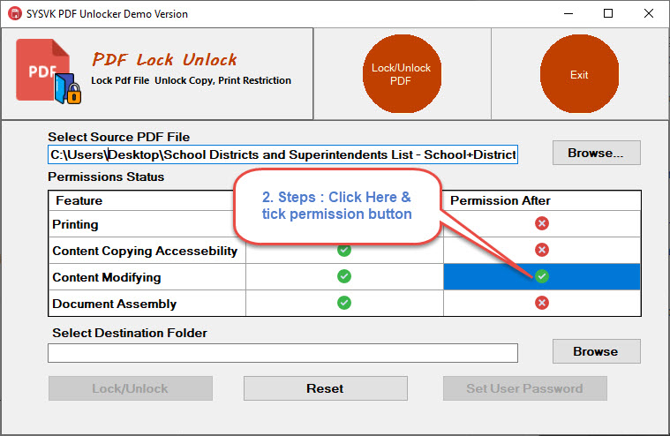This screenshot has height=436, width=670.
Task: Click the Set User Password button
Action: (524, 388)
